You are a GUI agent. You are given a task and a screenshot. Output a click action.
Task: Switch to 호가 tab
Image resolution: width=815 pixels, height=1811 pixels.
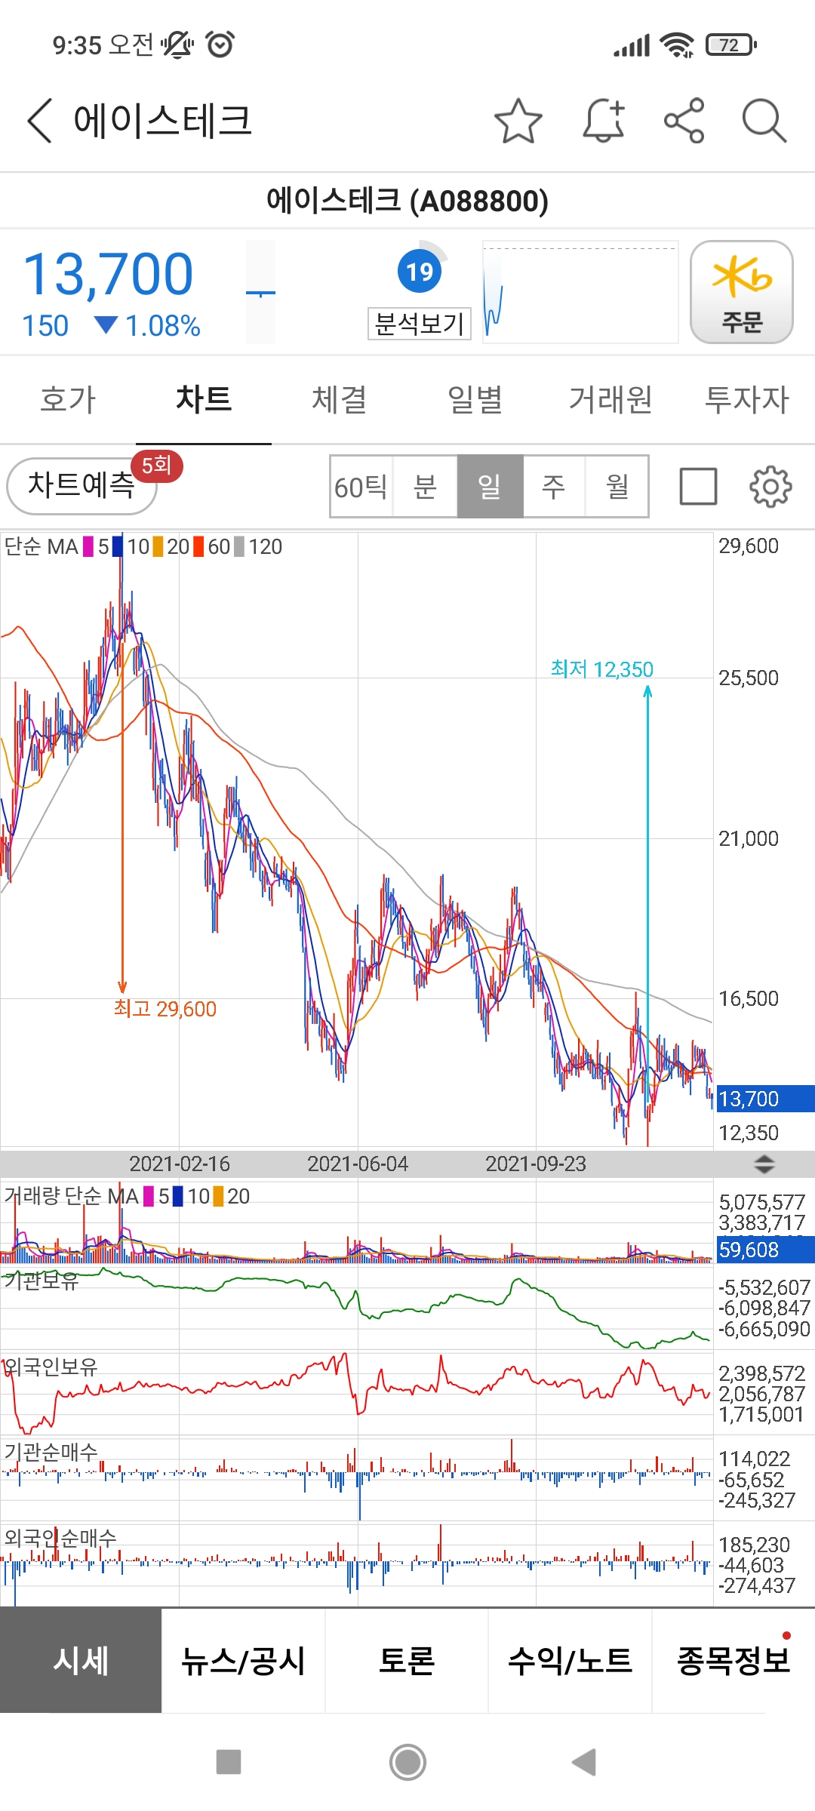68,399
